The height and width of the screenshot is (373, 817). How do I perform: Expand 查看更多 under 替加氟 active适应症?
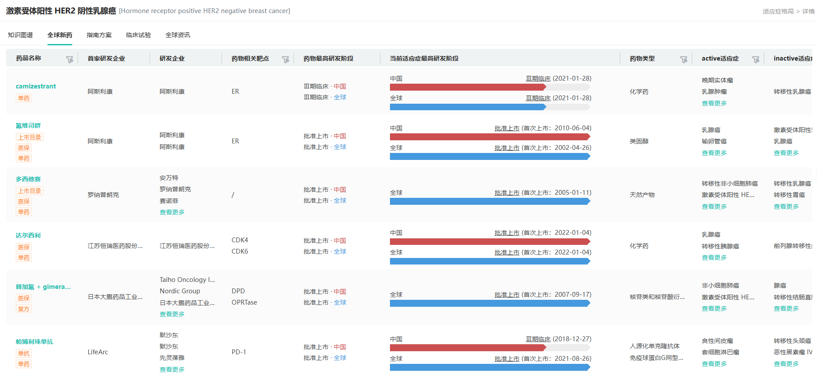pos(714,309)
